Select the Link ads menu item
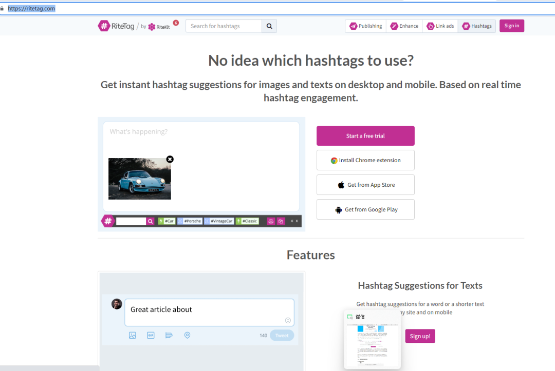The height and width of the screenshot is (371, 555). (440, 26)
